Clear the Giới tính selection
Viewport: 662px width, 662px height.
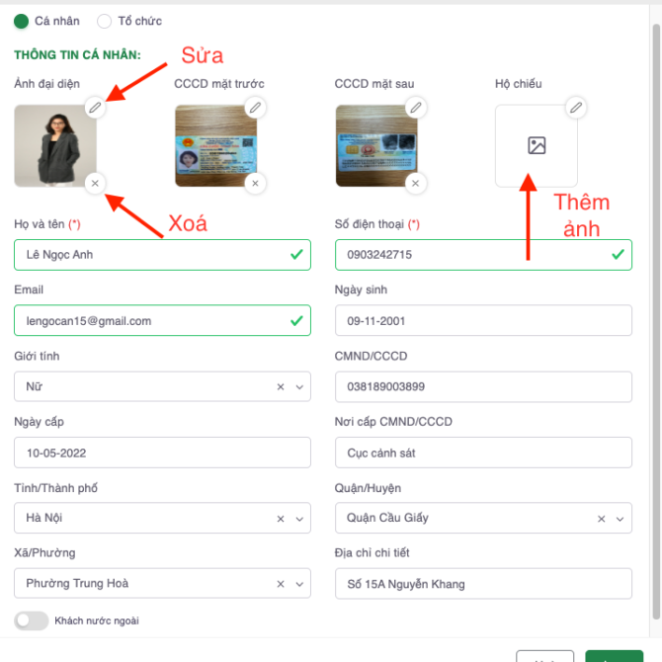[281, 387]
